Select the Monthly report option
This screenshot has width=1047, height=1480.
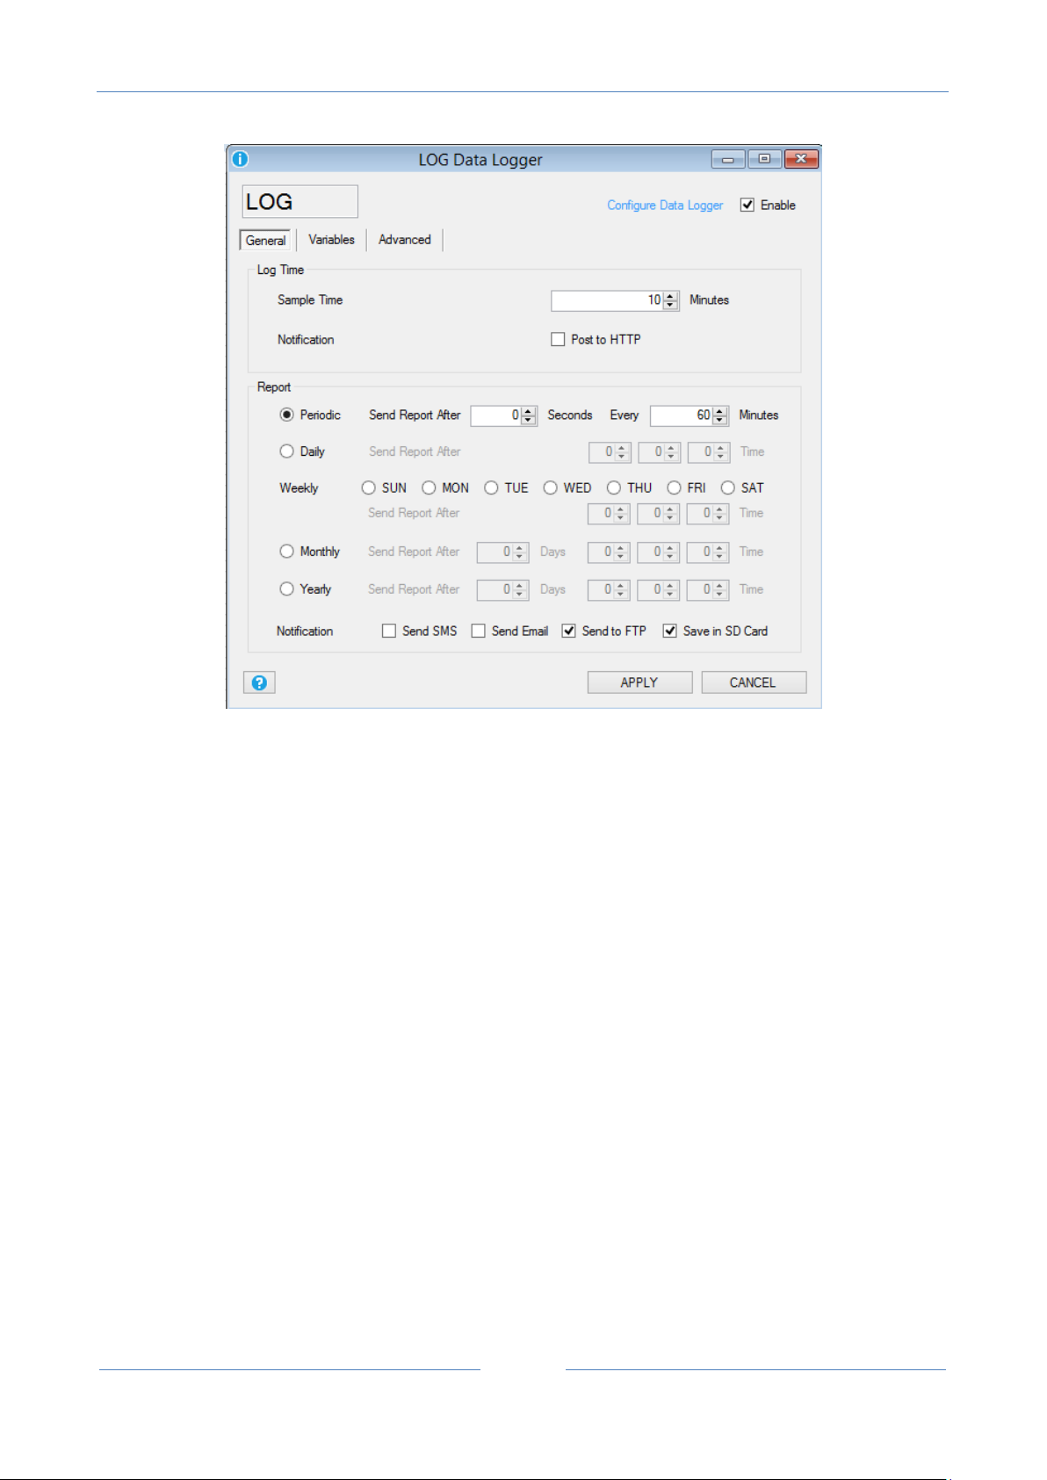tap(286, 552)
